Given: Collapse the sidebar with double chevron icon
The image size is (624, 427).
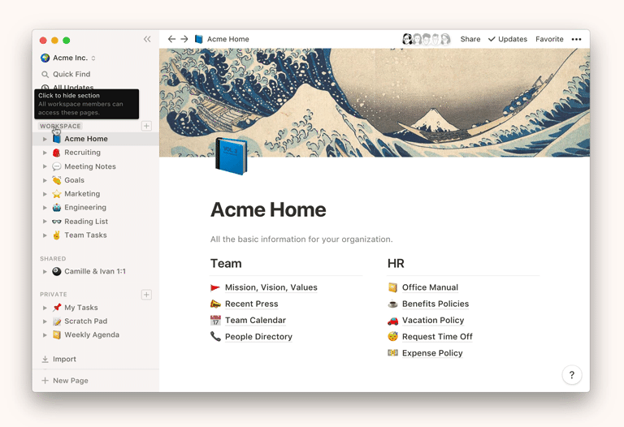Looking at the screenshot, I should (147, 39).
